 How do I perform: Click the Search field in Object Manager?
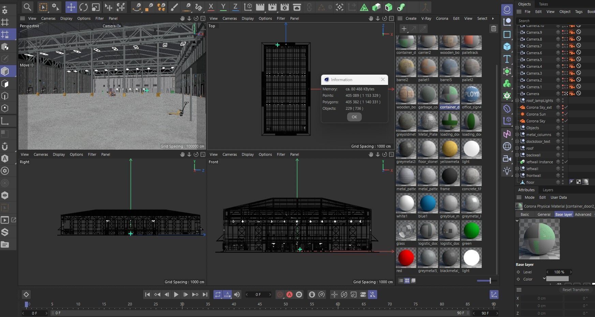pyautogui.click(x=555, y=21)
